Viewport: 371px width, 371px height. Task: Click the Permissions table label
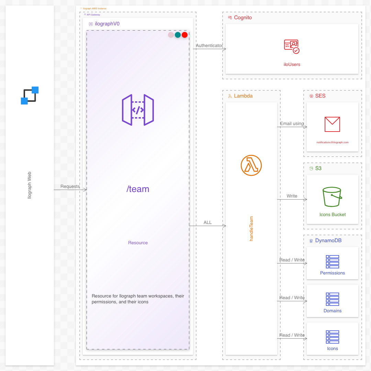tap(333, 273)
